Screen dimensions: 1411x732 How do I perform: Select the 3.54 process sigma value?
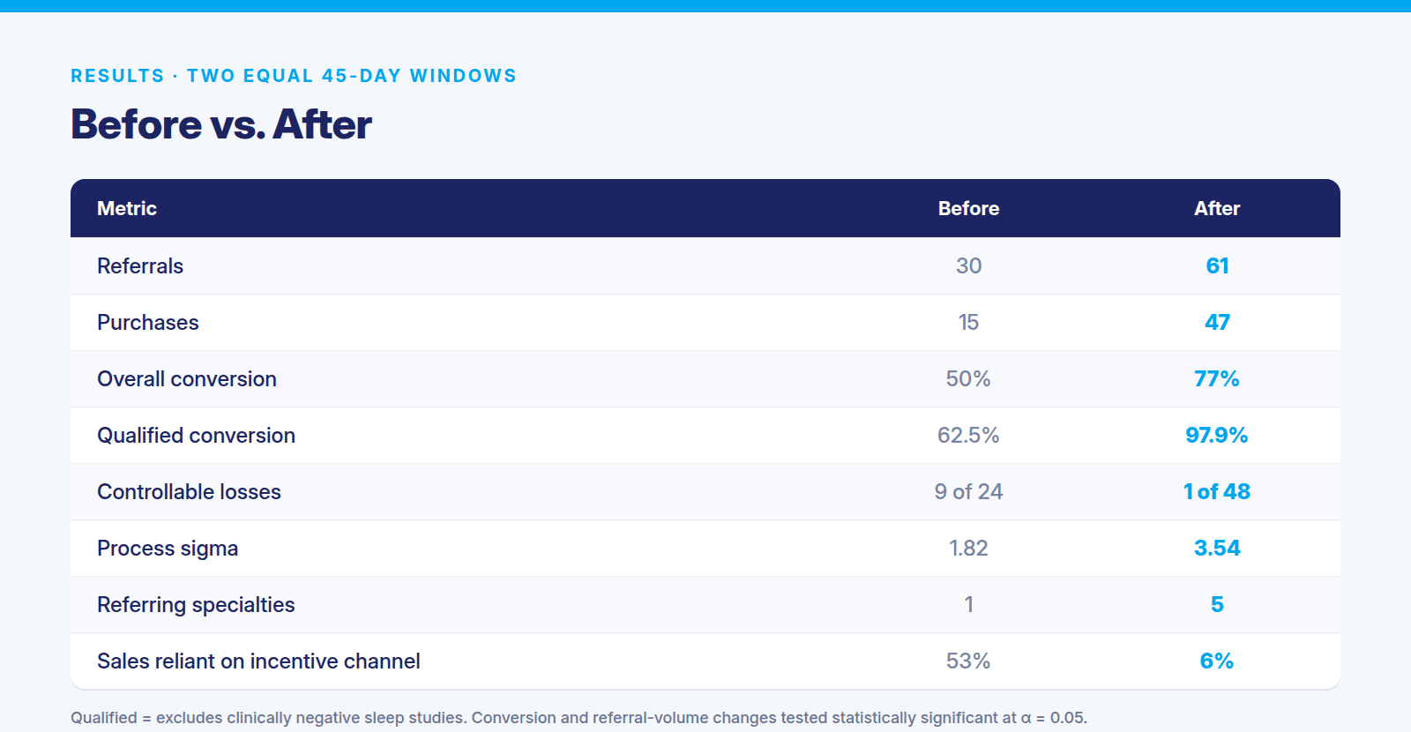click(1217, 548)
